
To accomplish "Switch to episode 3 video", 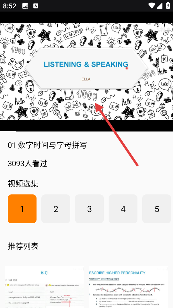I will [x=89, y=209].
